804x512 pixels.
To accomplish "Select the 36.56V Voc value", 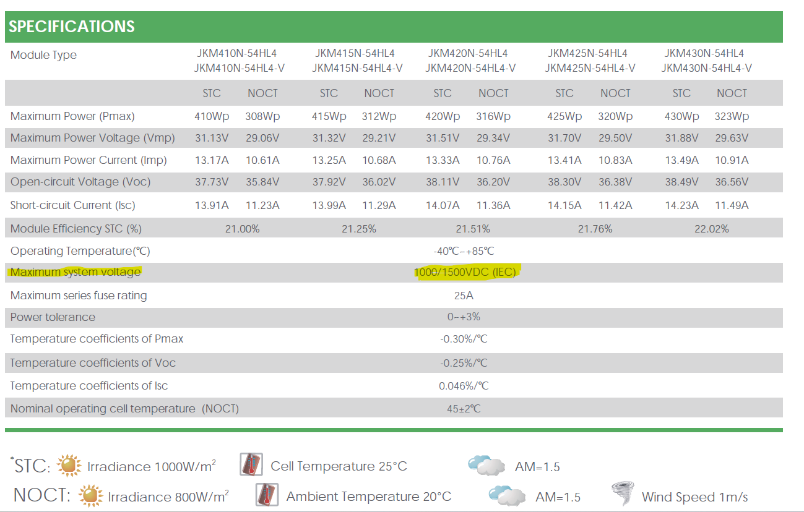I will 732,182.
